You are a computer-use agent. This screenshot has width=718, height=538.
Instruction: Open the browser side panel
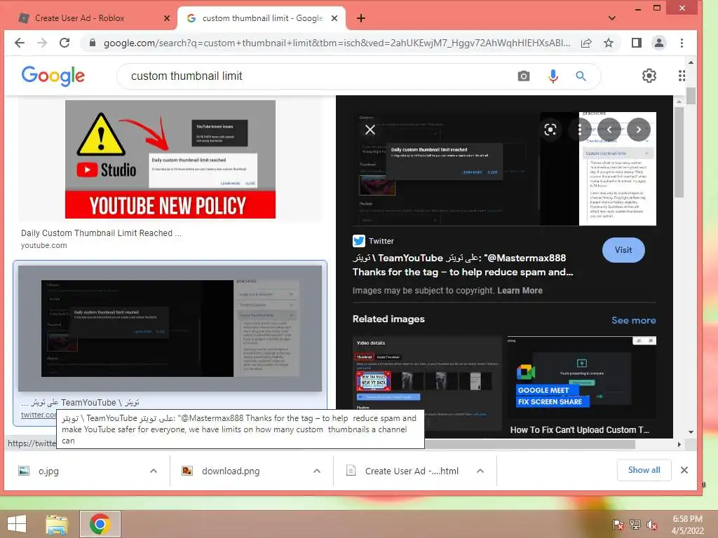pos(636,43)
